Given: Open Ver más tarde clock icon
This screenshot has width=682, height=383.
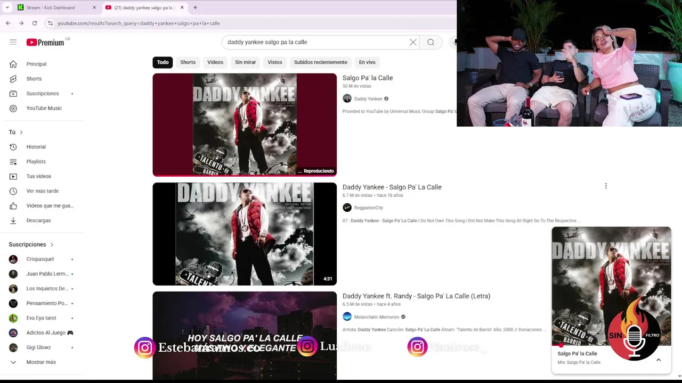Looking at the screenshot, I should coord(13,191).
